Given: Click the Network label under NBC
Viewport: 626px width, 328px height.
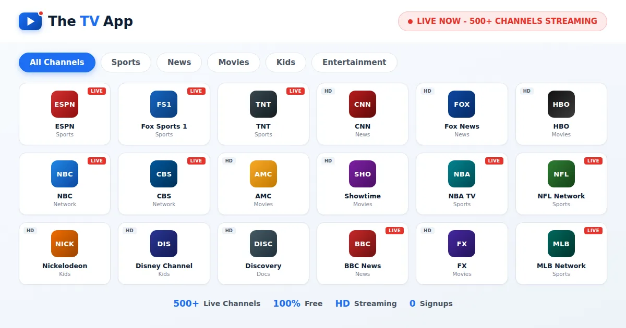Looking at the screenshot, I should tap(65, 205).
